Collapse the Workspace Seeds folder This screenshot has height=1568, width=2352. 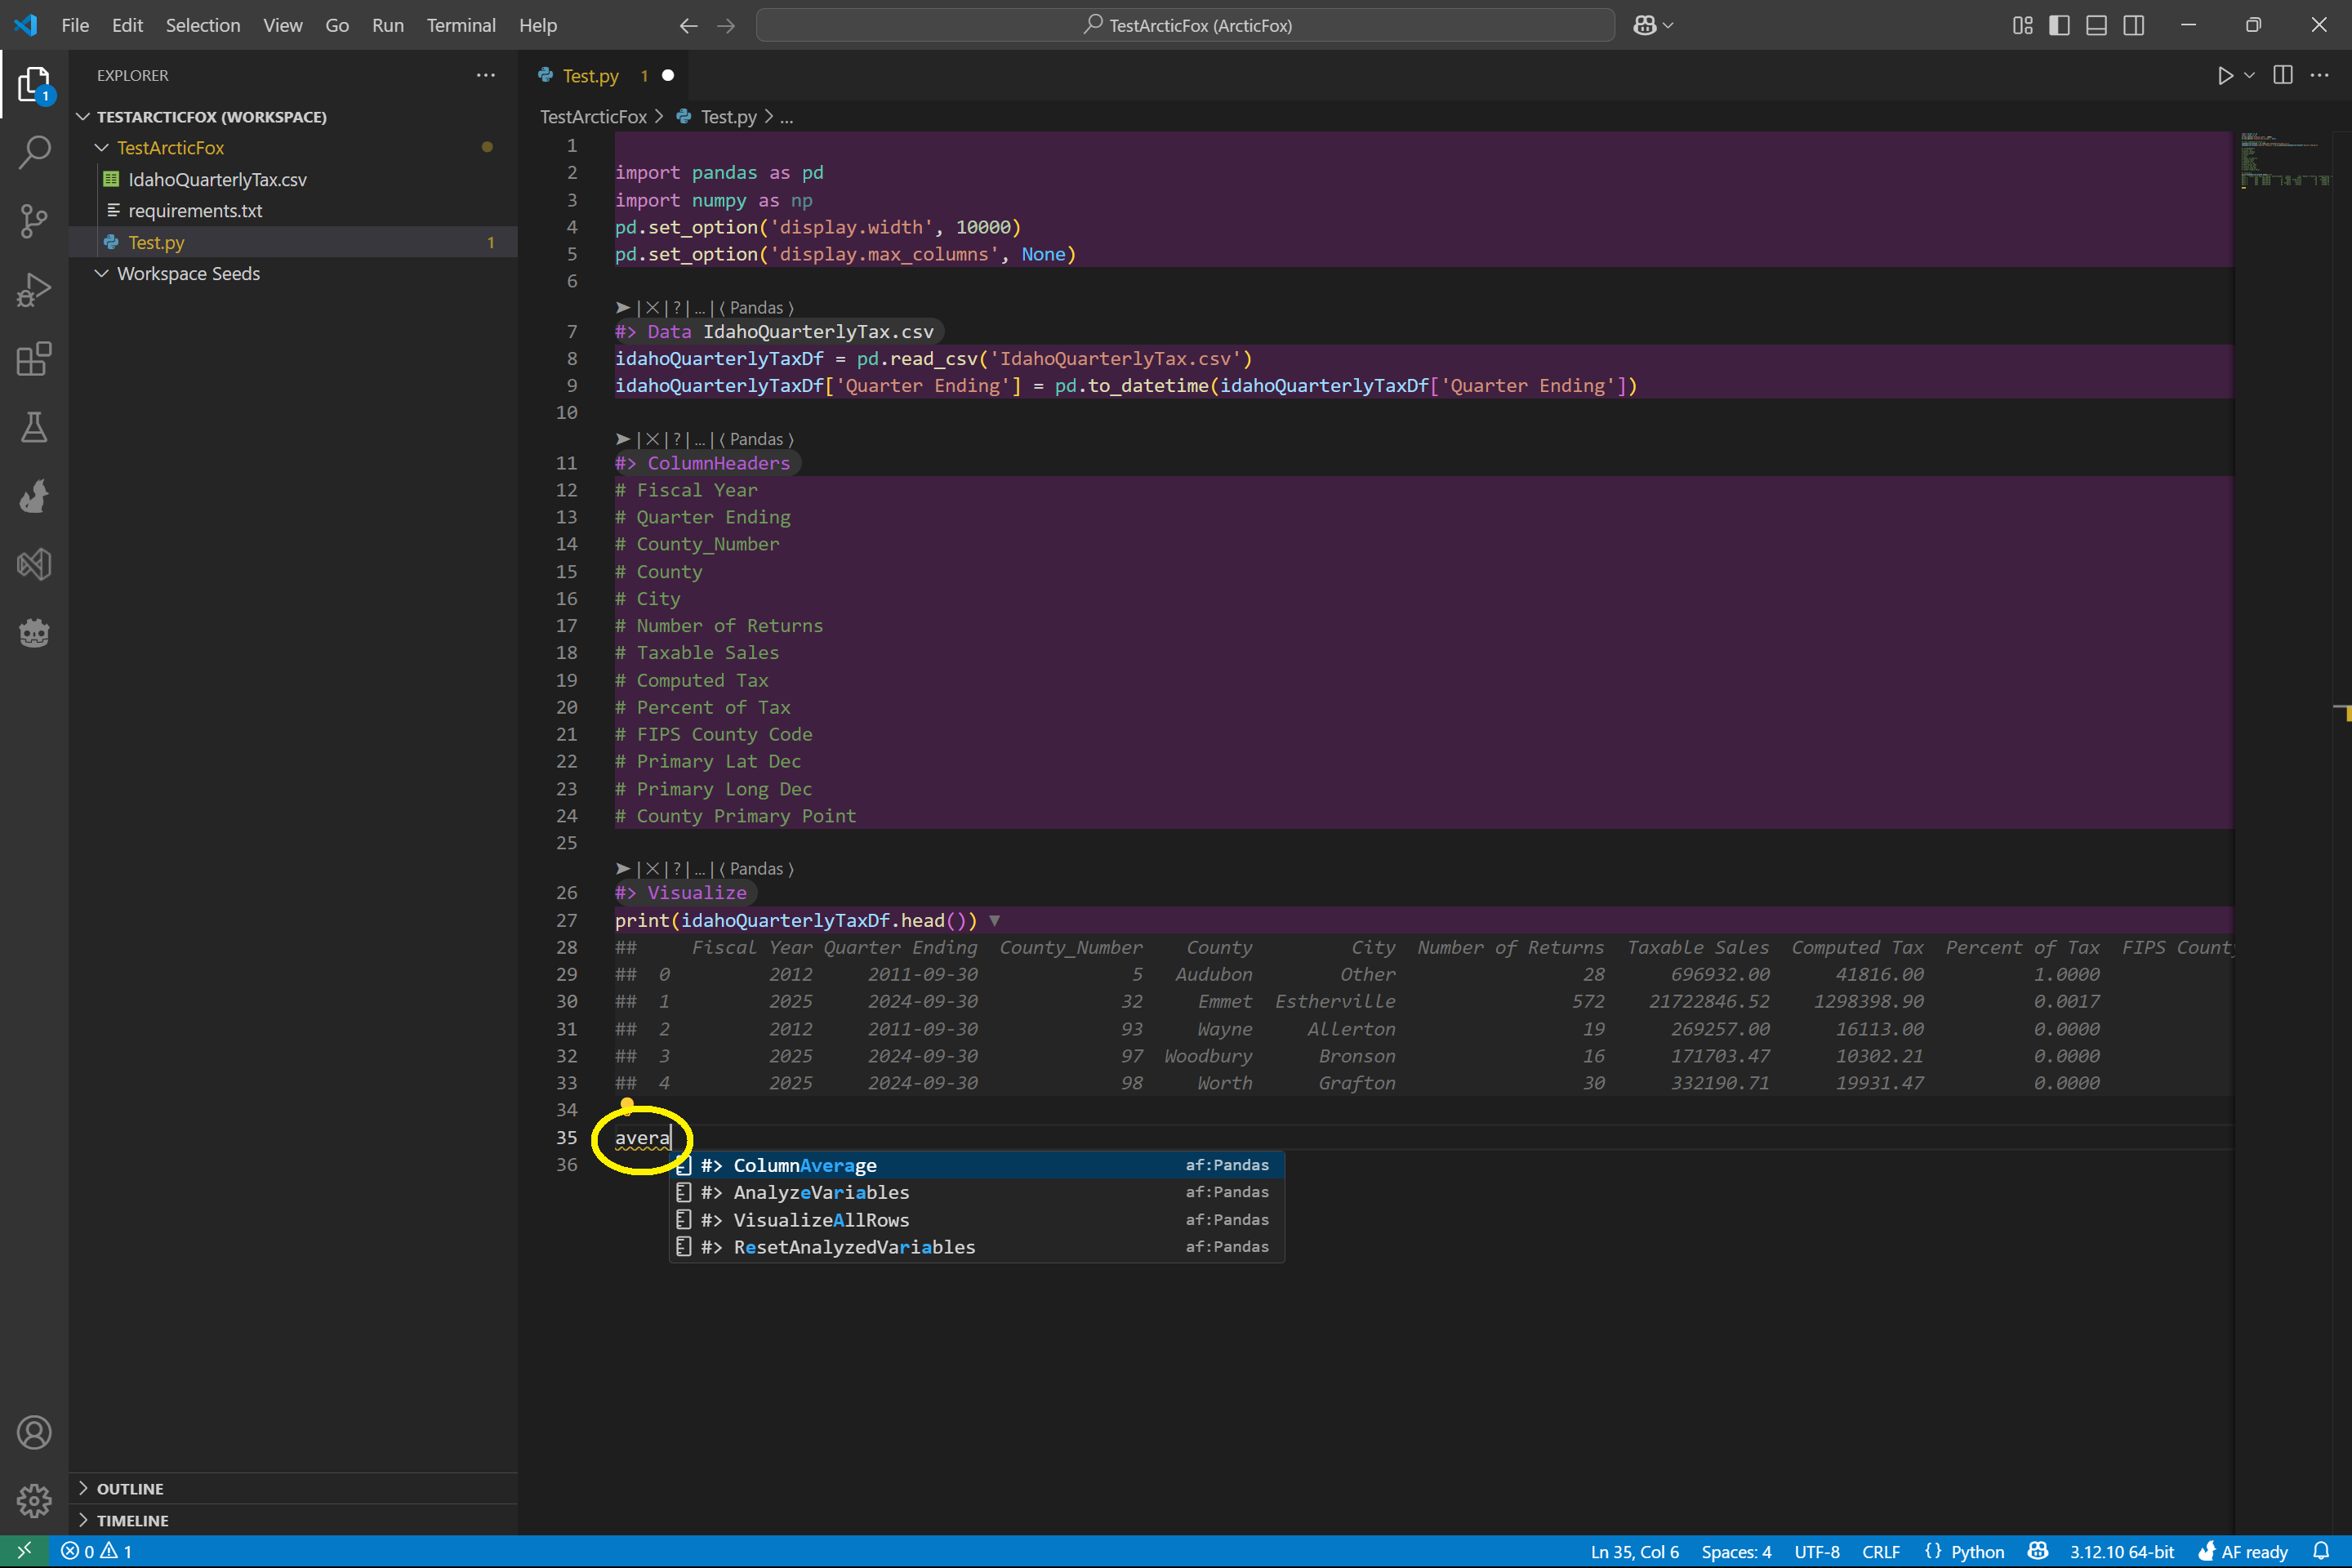(x=101, y=273)
